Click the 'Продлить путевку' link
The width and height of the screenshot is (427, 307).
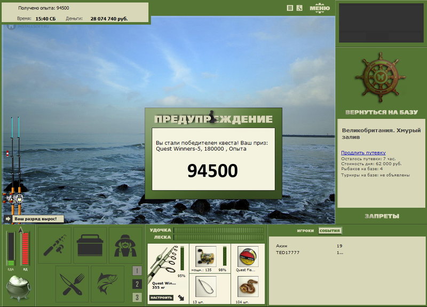pos(363,153)
